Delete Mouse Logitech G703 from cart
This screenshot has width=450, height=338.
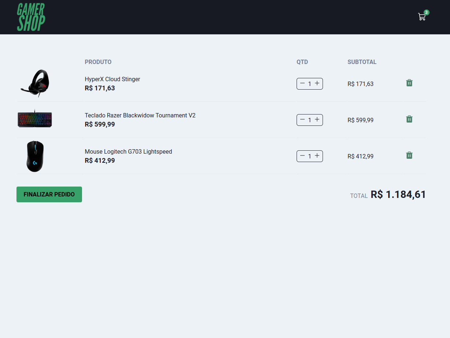click(409, 155)
